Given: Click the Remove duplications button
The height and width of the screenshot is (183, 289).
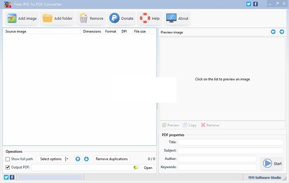Looking at the screenshot, I should [x=112, y=159].
